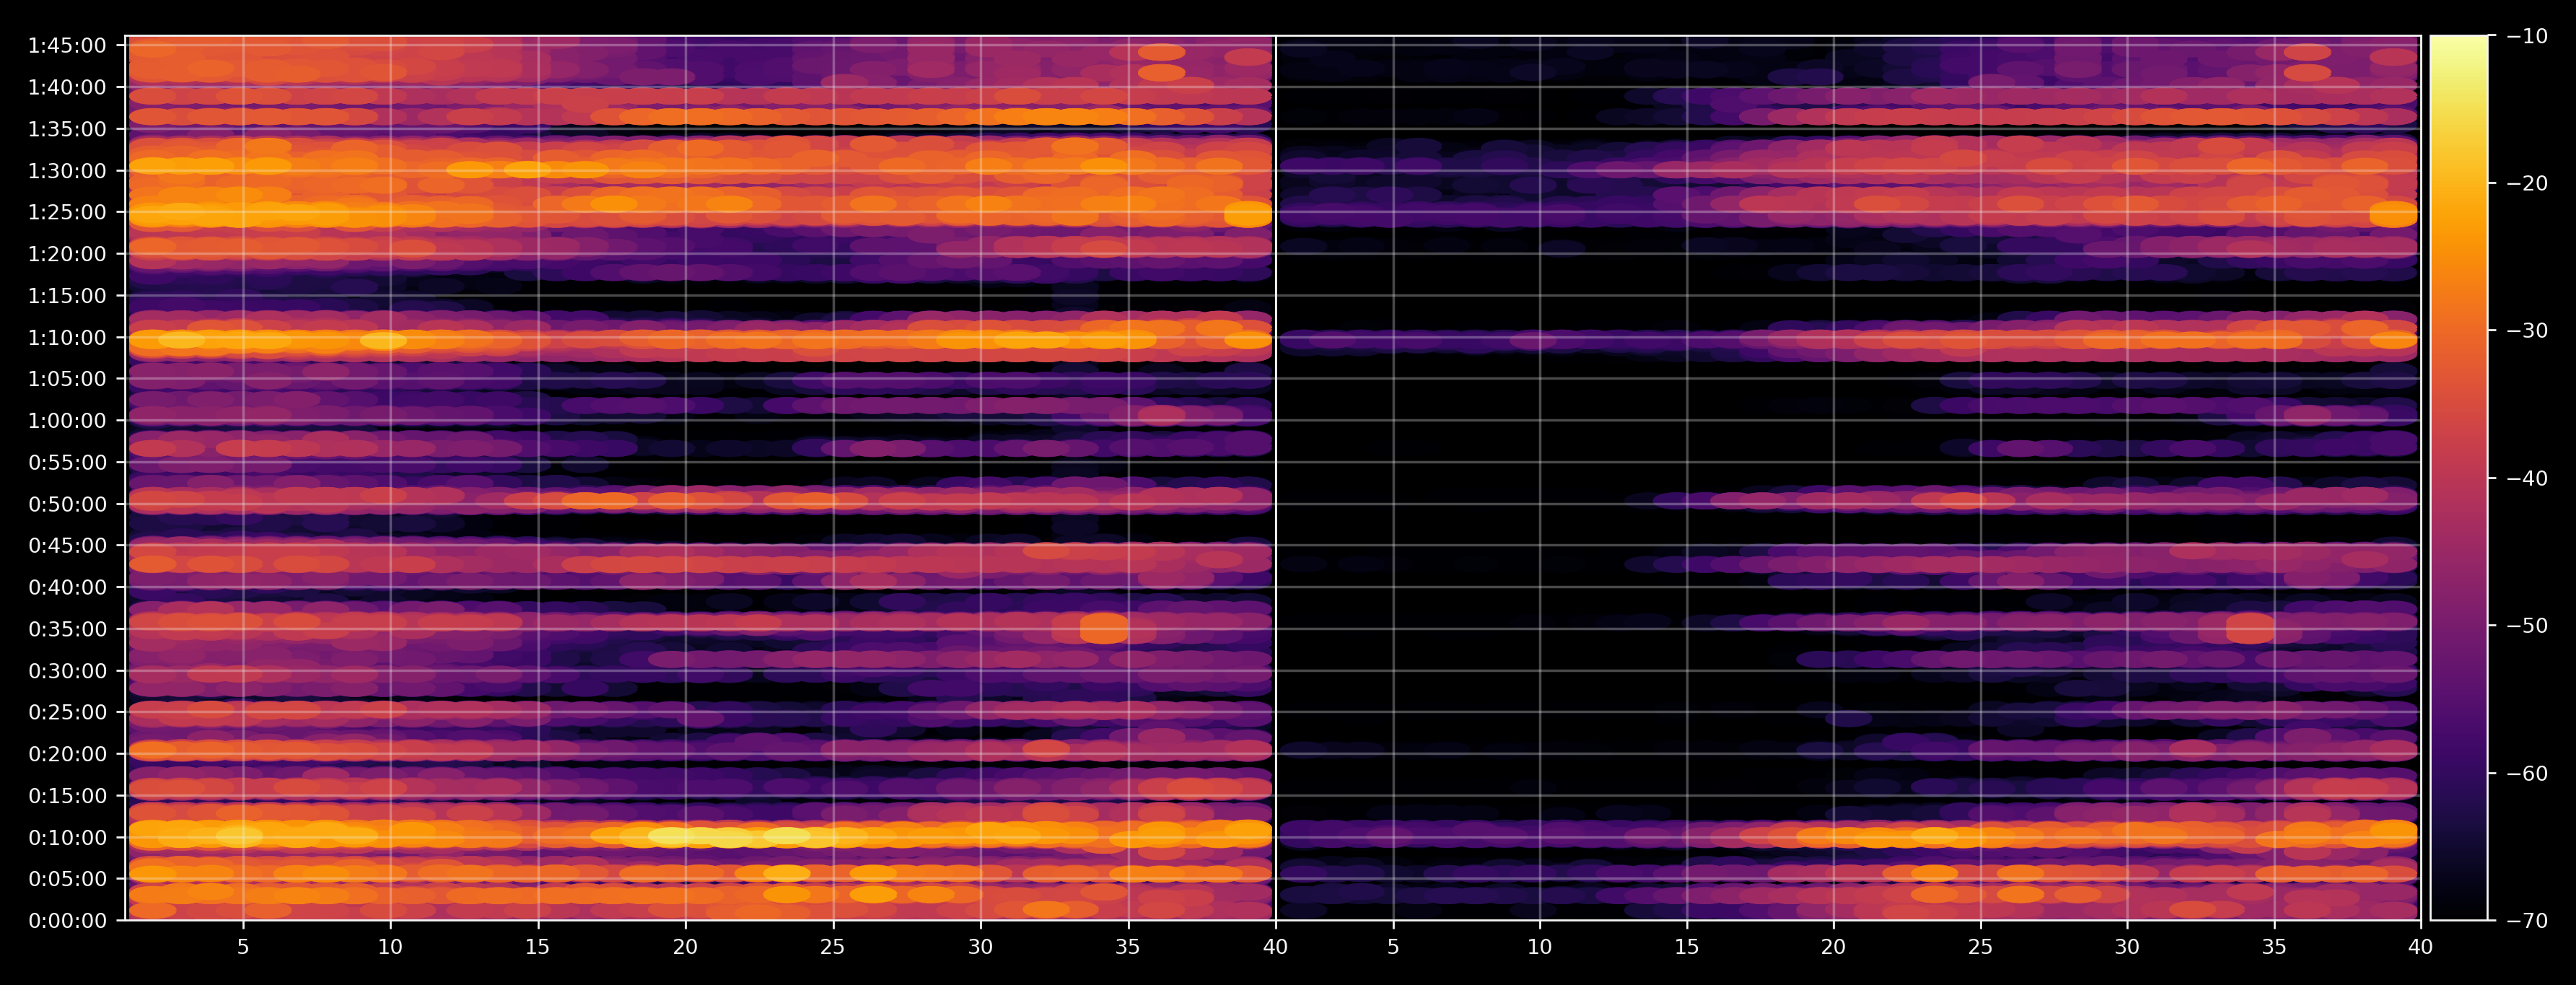Click the 1:45:00 y-axis time label
2576x985 pixels.
pyautogui.click(x=67, y=46)
